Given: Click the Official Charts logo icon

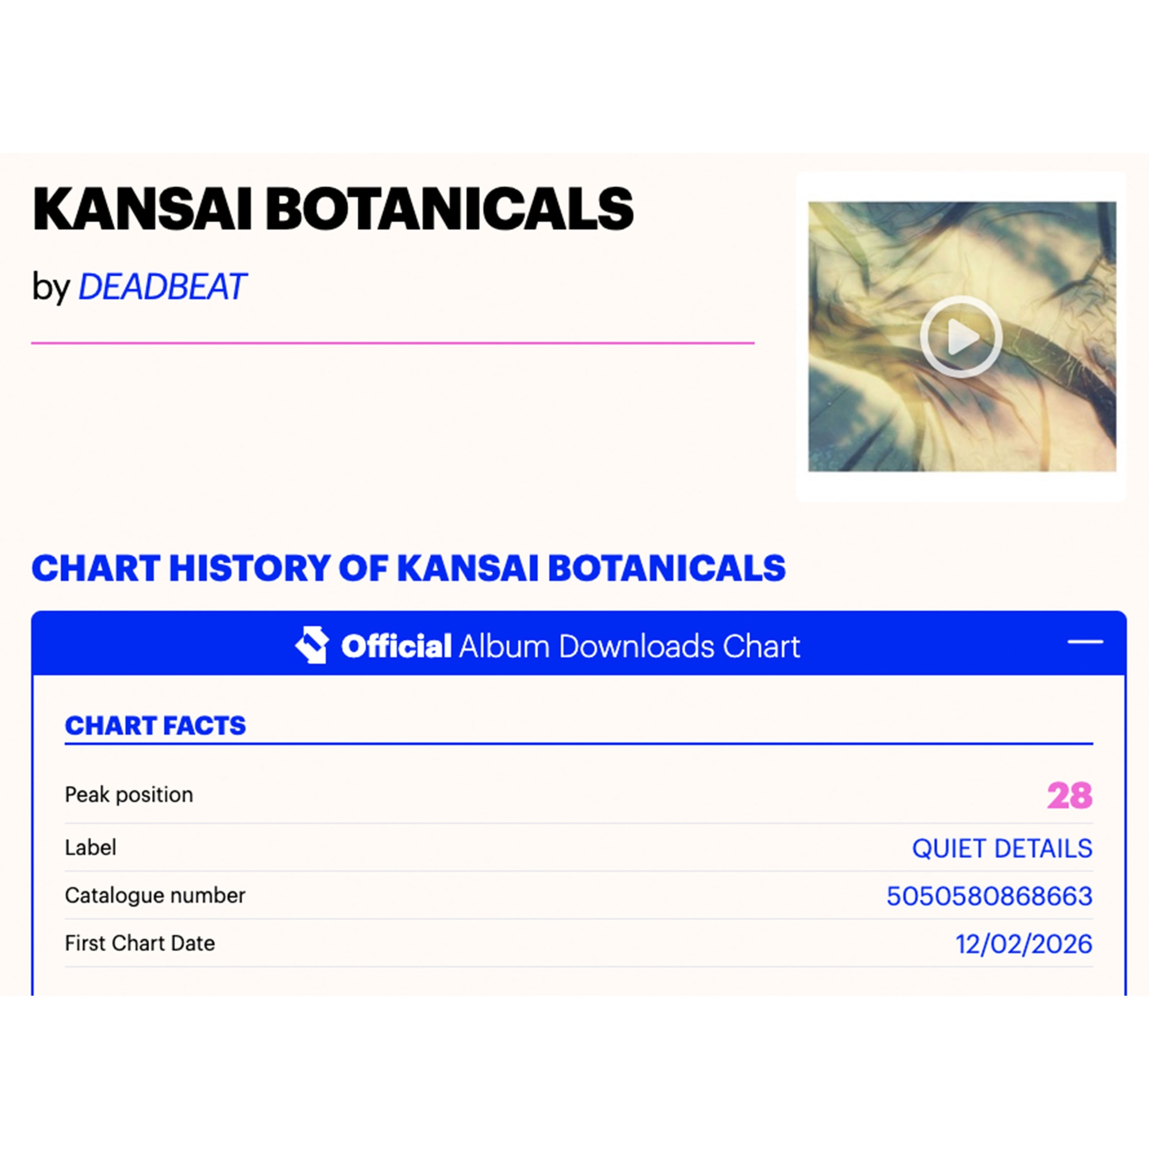Looking at the screenshot, I should 312,645.
